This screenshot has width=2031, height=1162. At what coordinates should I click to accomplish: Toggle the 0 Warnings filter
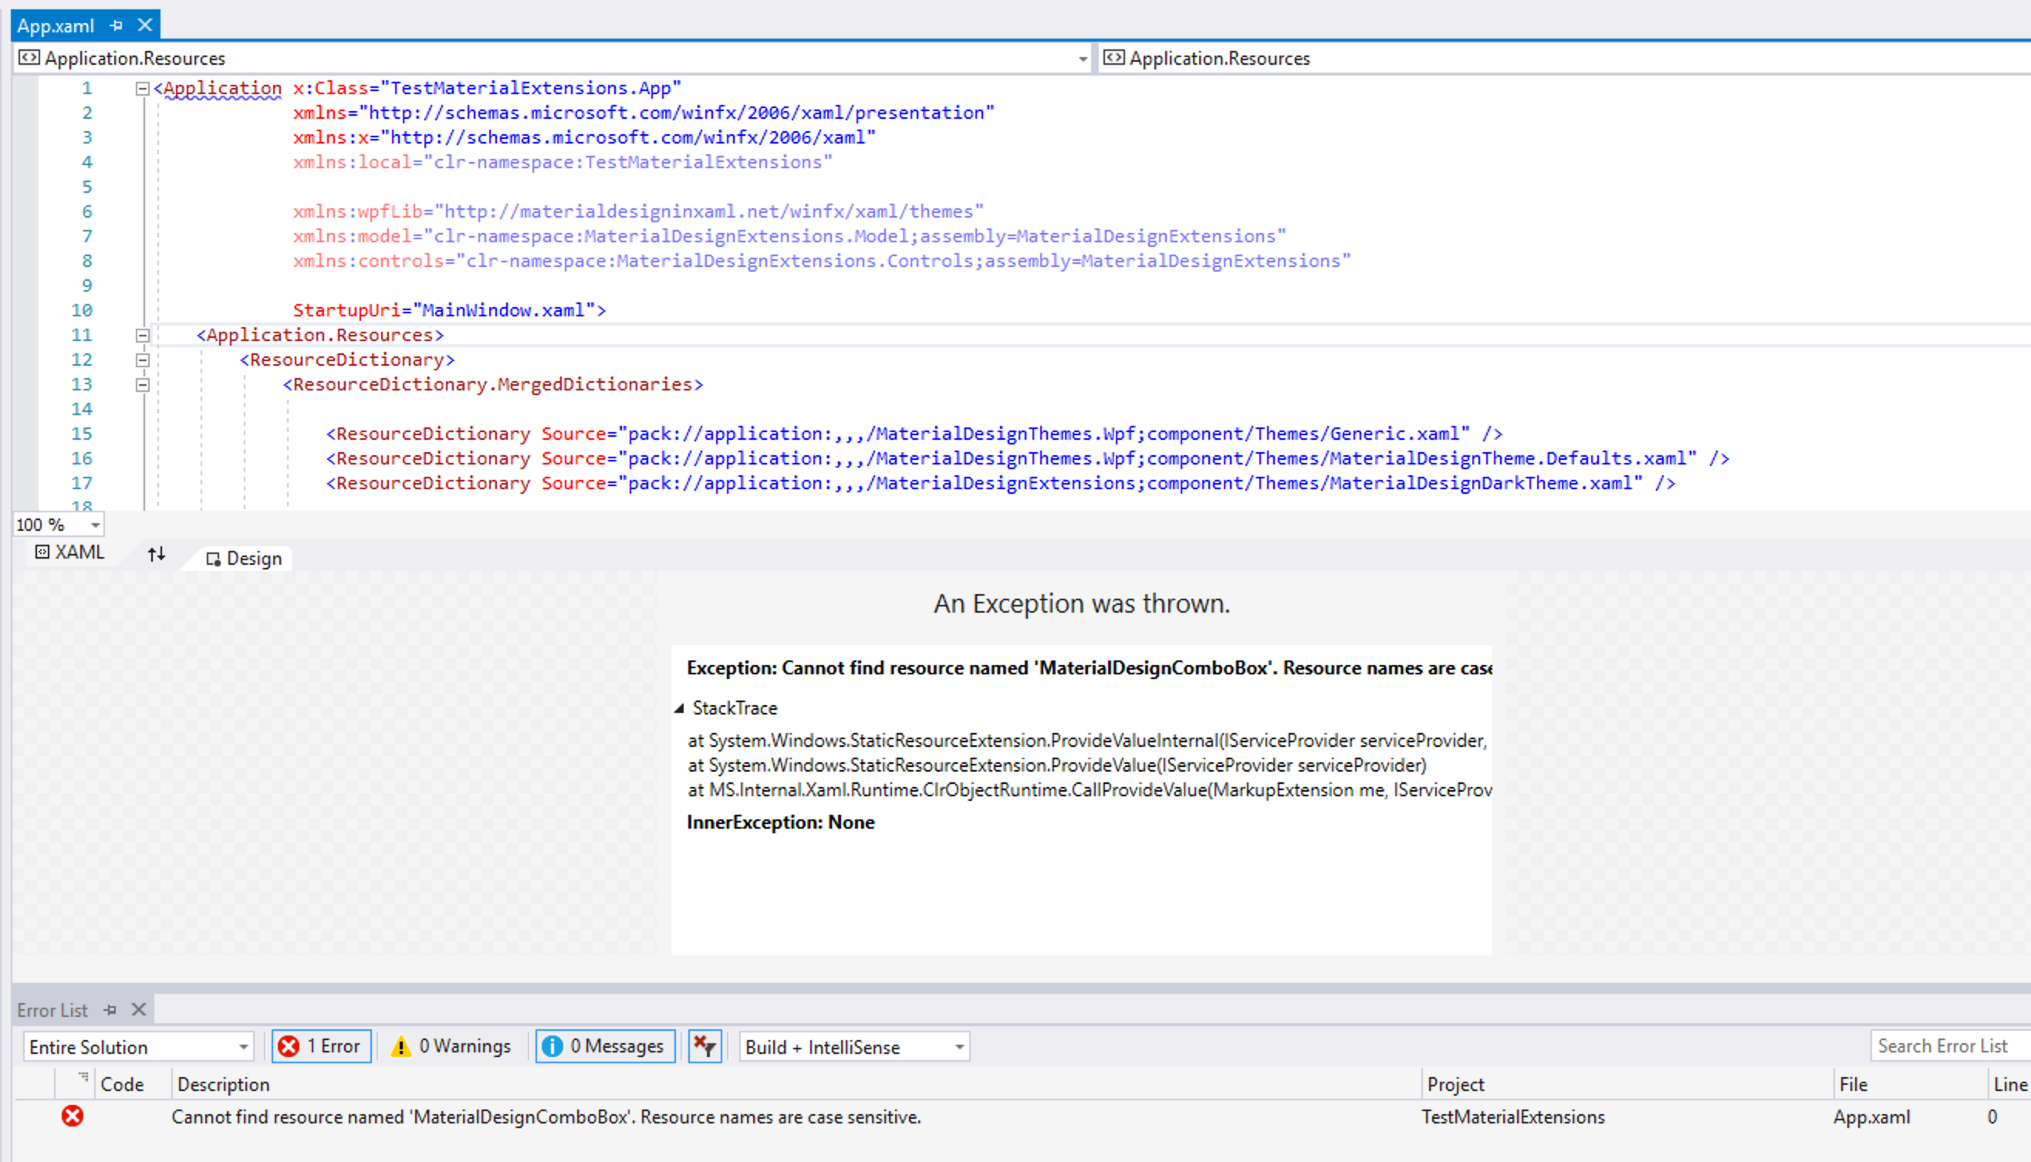pyautogui.click(x=451, y=1046)
